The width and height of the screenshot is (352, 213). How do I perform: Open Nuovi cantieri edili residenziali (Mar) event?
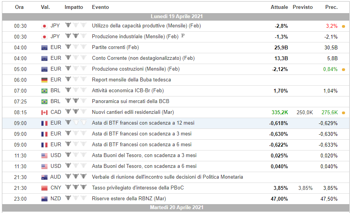coord(133,112)
